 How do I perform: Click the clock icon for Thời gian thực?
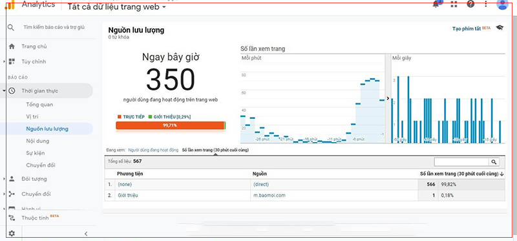tap(12, 90)
